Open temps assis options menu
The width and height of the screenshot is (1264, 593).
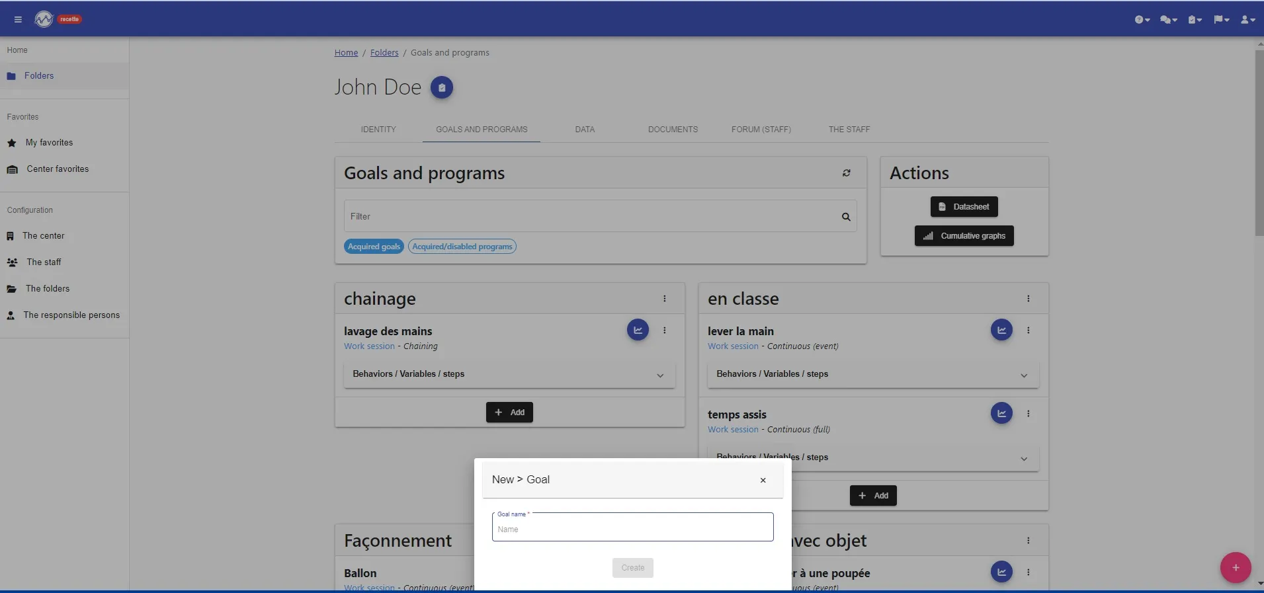1029,414
